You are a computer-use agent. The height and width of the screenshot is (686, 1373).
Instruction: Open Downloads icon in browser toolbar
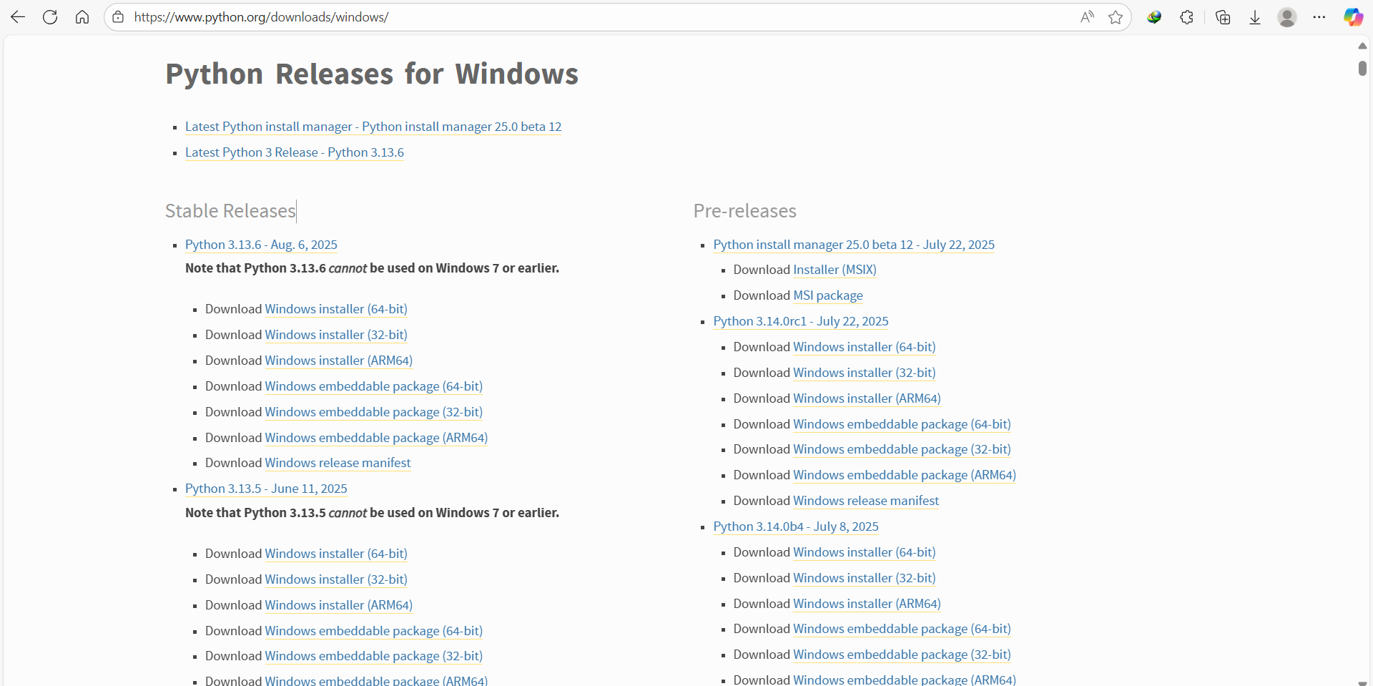coord(1255,17)
